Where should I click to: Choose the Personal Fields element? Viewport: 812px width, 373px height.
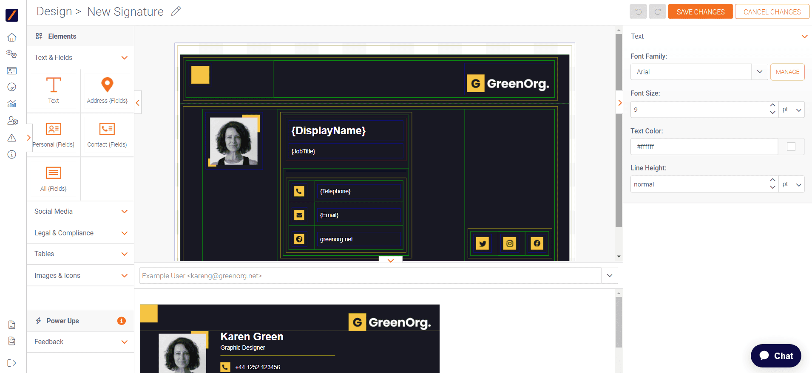[x=54, y=129]
